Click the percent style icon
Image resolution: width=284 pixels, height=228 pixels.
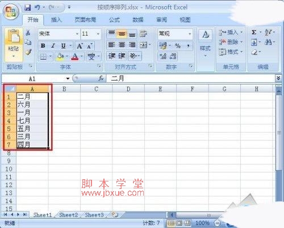tap(178, 45)
